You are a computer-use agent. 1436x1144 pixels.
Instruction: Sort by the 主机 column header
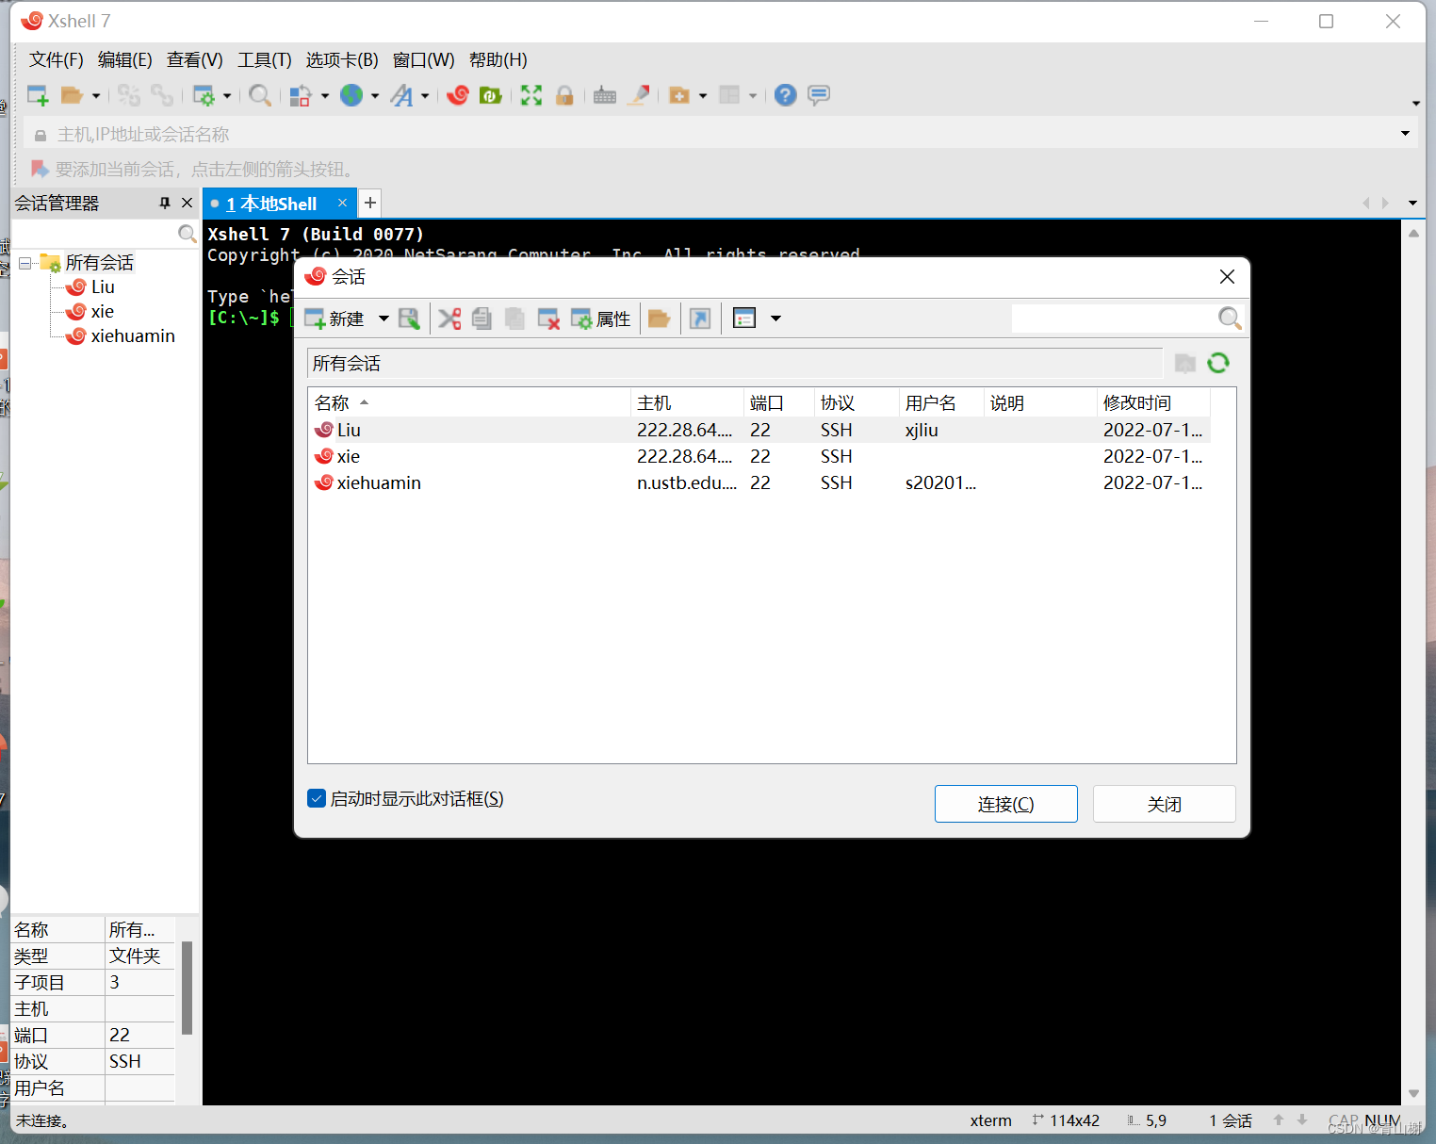coord(687,402)
